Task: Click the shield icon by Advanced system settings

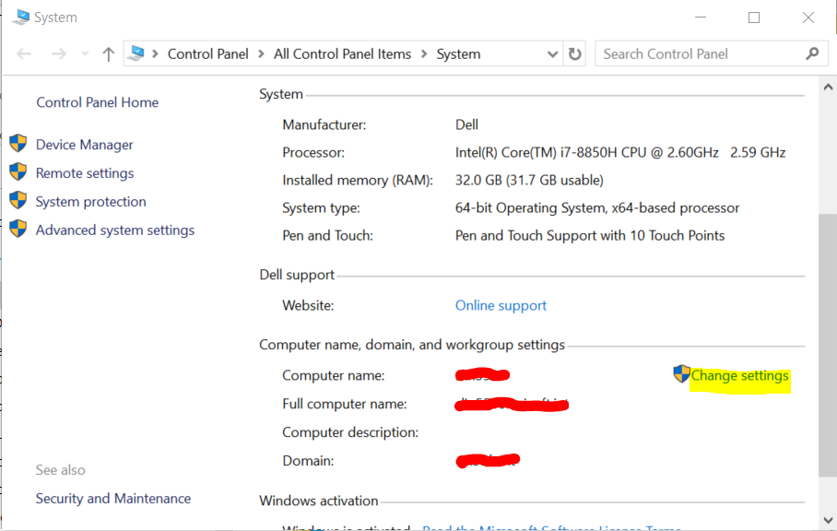Action: [18, 230]
